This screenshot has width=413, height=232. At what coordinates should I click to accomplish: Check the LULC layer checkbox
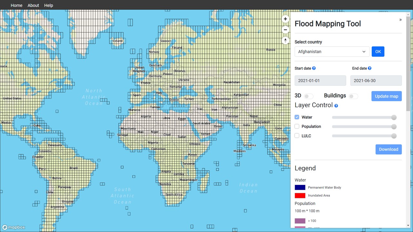pos(297,136)
